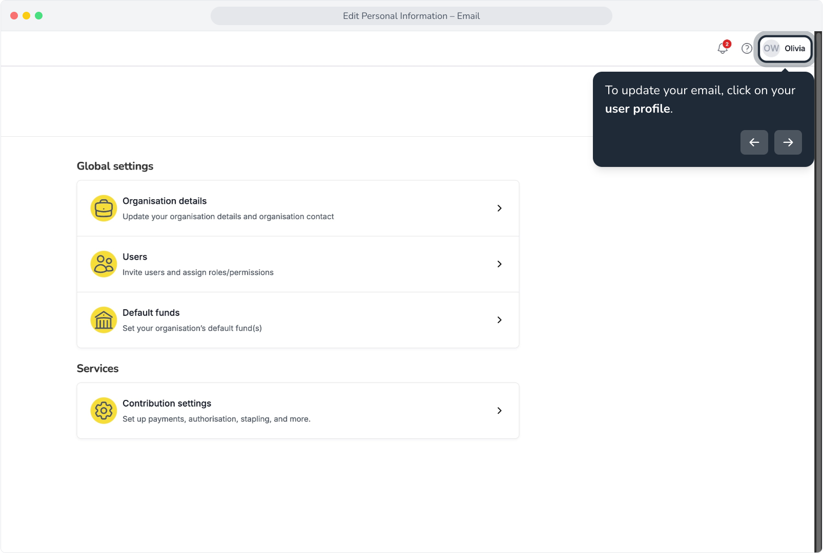Click the Contribution settings gear icon

click(104, 411)
